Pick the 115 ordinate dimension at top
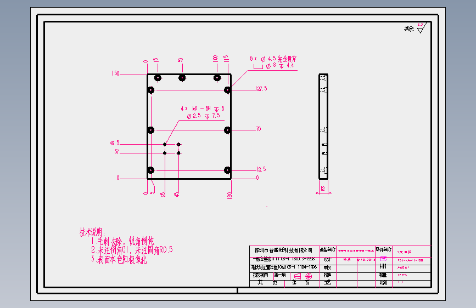Viewport: 476px width, 308px height. pyautogui.click(x=226, y=59)
